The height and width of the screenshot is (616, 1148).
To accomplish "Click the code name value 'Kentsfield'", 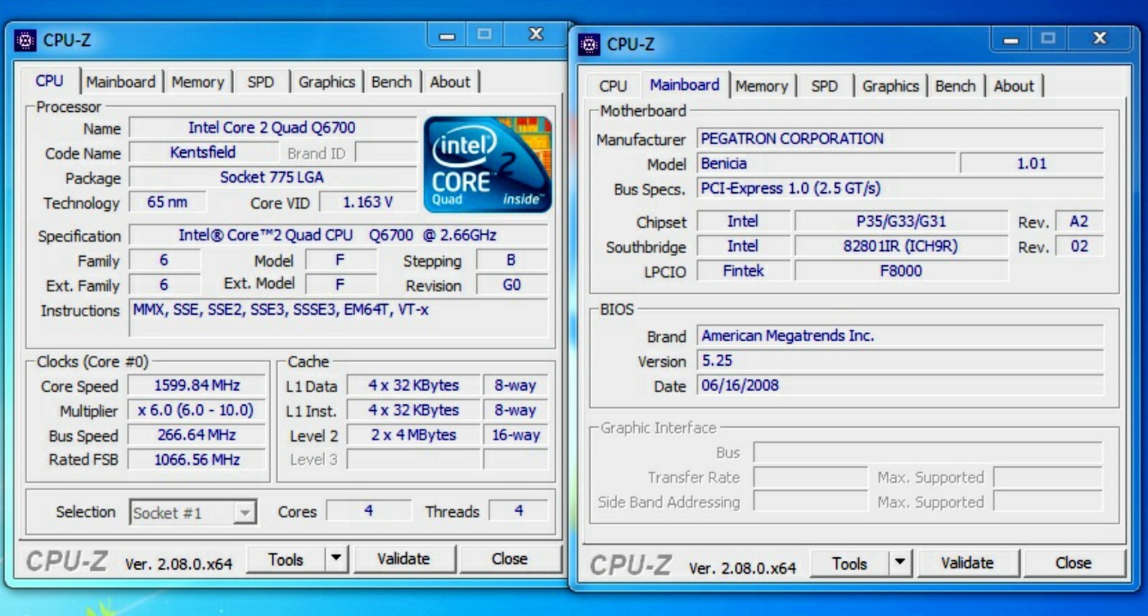I will 203,152.
